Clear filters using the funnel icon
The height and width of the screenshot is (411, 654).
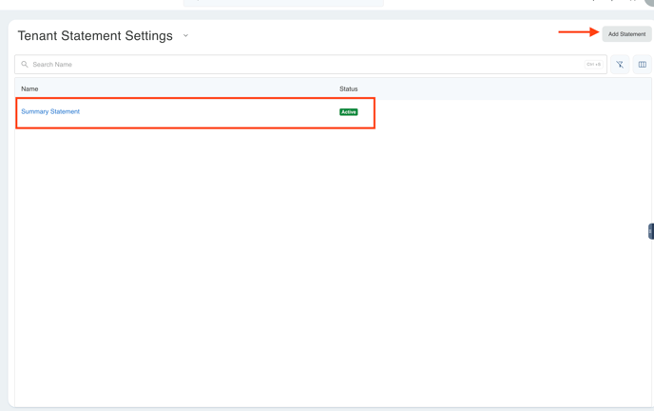(x=620, y=65)
